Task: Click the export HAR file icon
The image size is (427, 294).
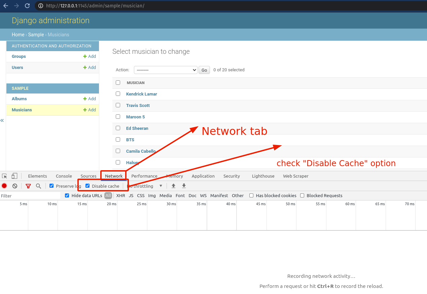Action: coord(184,186)
